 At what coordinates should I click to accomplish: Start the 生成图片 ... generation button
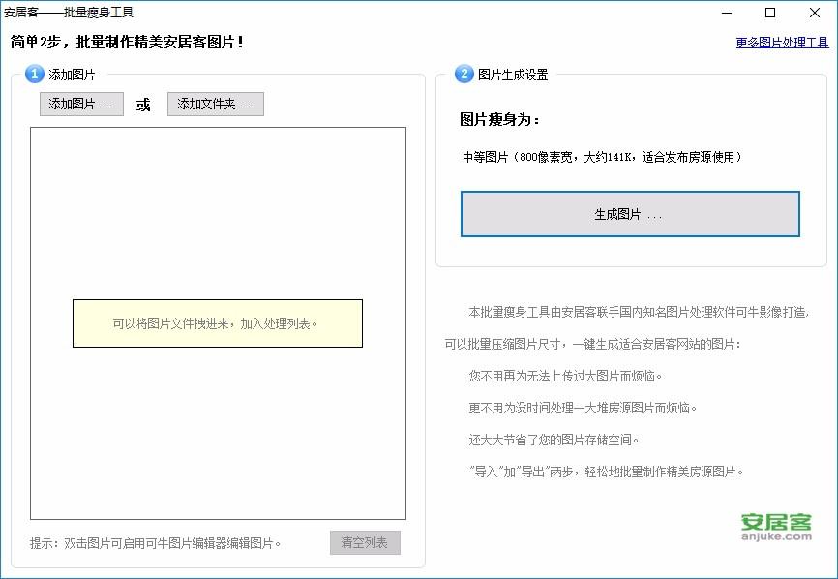(x=630, y=214)
